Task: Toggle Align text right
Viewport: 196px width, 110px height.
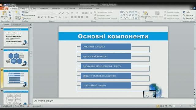Action: tap(79, 17)
